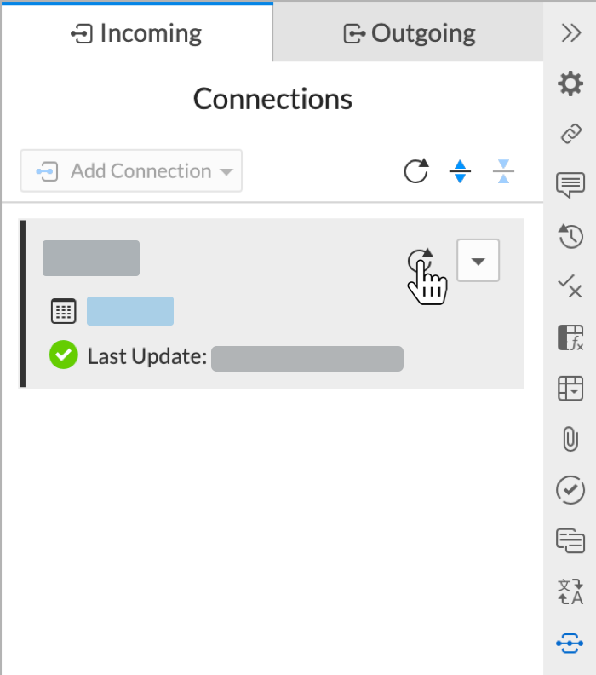The height and width of the screenshot is (675, 596).
Task: Open the translation icon in sidebar
Action: coord(570,591)
